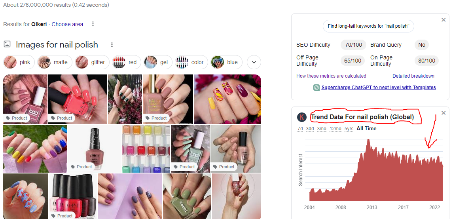
Task: Close the Trend Data panel
Action: tap(443, 113)
